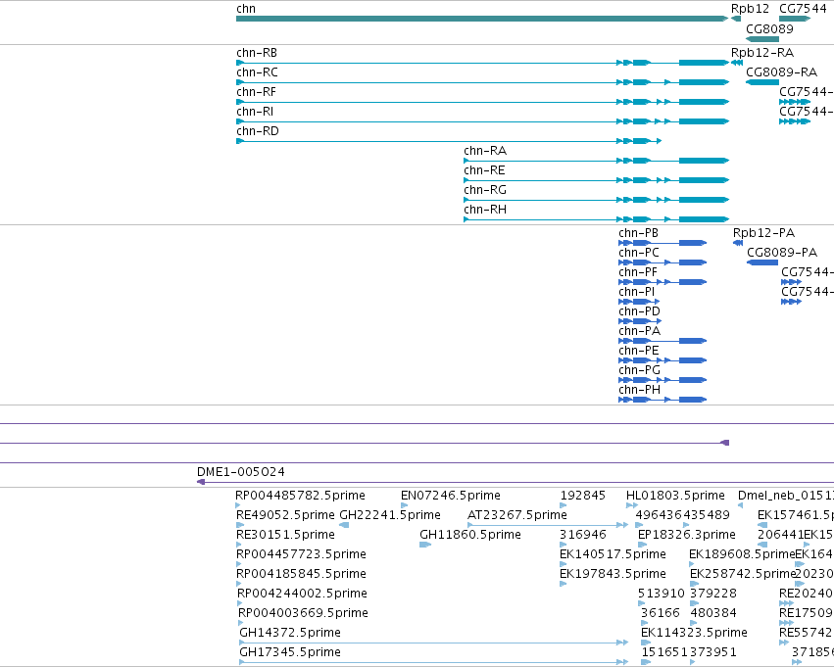This screenshot has width=834, height=667.
Task: Select the CG8089 gene label
Action: (769, 28)
